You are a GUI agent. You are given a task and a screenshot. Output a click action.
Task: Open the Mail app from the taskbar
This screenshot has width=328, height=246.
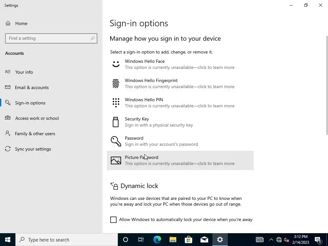(x=204, y=240)
